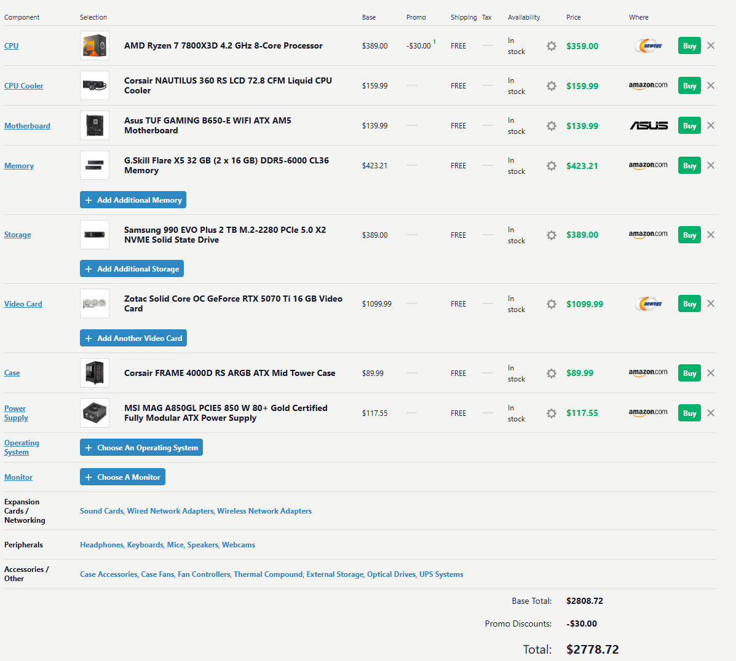Open the Corsair NAUTILUS cooler thumbnail
Viewport: 736px width, 661px height.
(x=94, y=85)
